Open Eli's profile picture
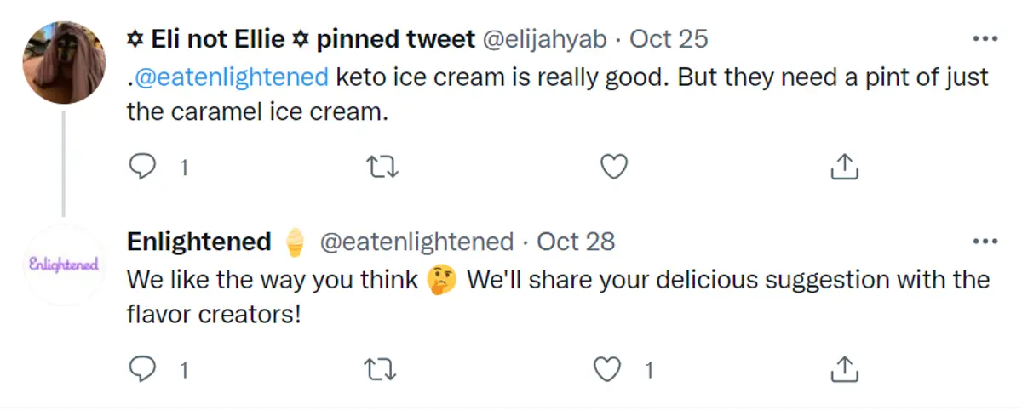This screenshot has width=1022, height=410. (x=63, y=61)
